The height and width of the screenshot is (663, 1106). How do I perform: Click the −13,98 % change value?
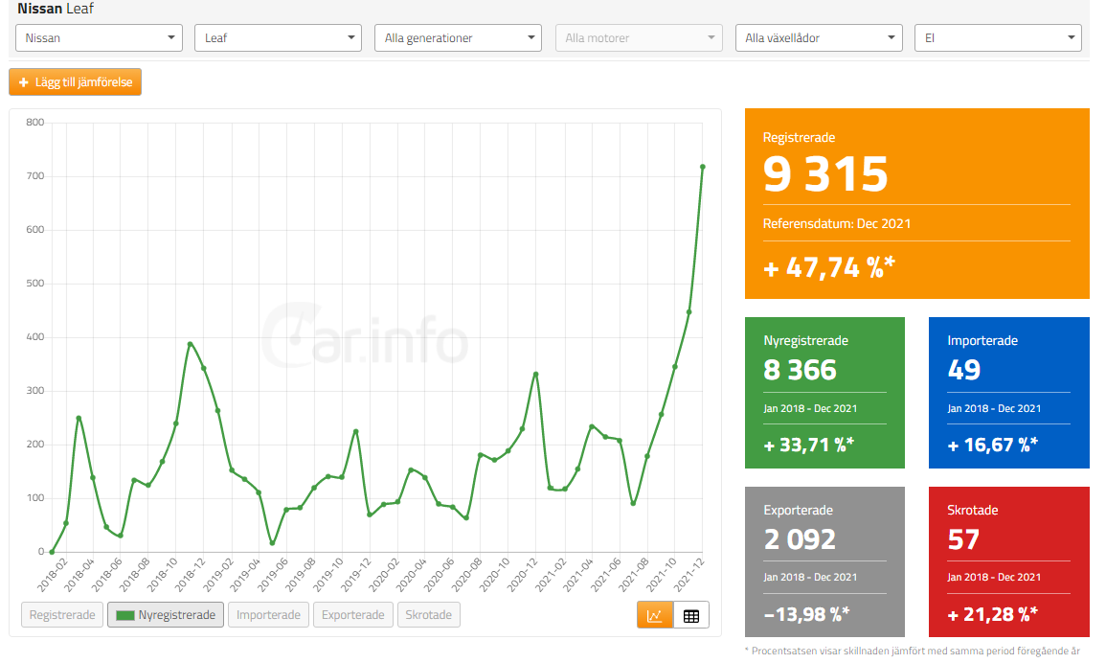tap(807, 614)
